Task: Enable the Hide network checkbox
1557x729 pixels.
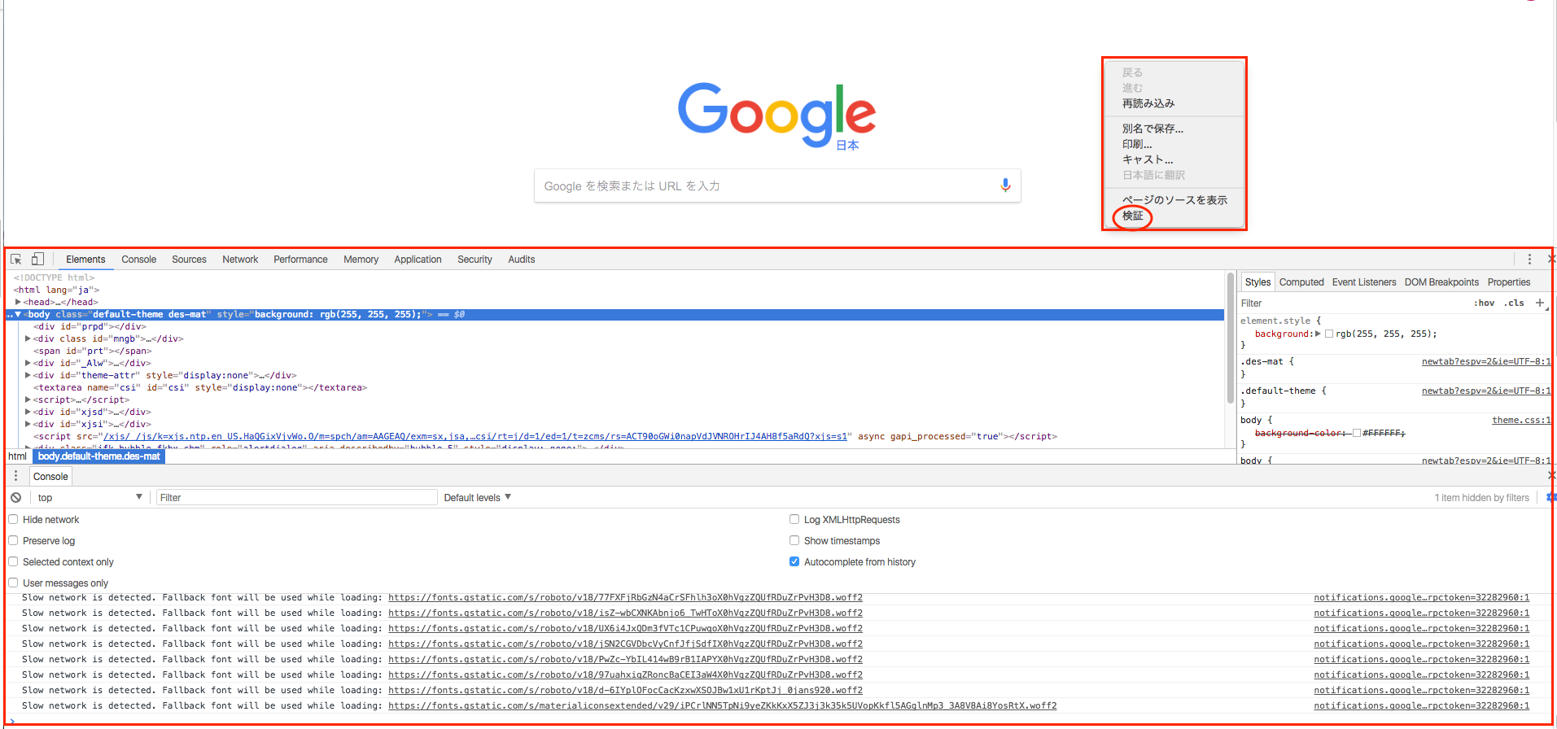Action: [x=13, y=519]
